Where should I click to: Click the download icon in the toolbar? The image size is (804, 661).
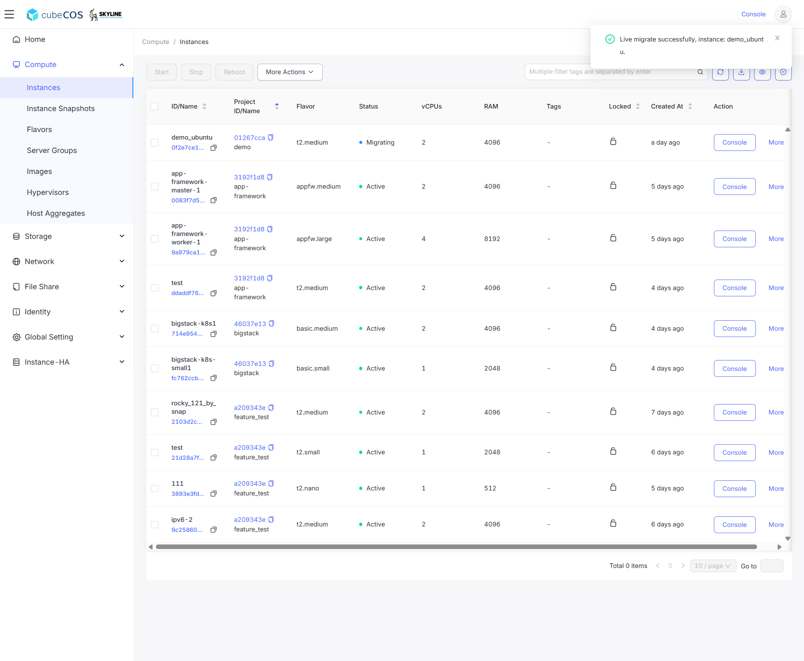(741, 72)
